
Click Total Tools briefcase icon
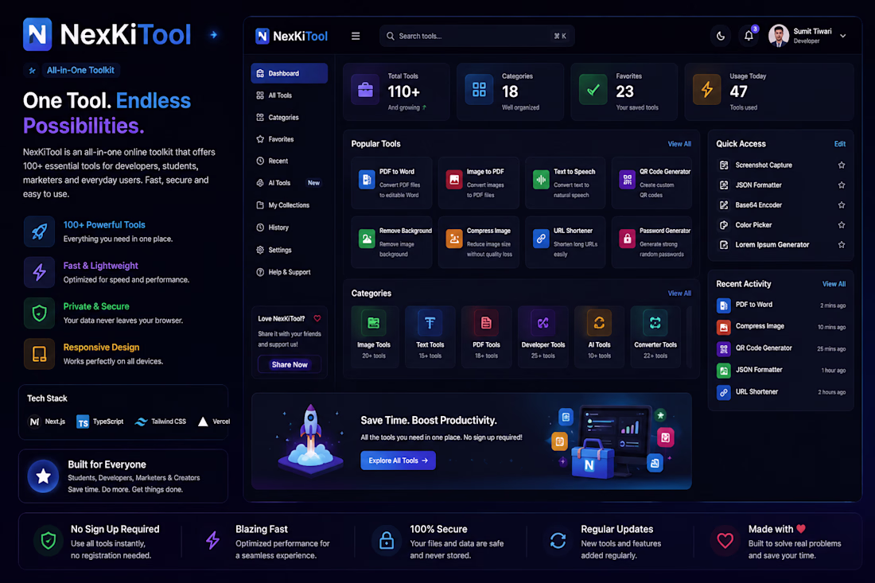point(366,90)
